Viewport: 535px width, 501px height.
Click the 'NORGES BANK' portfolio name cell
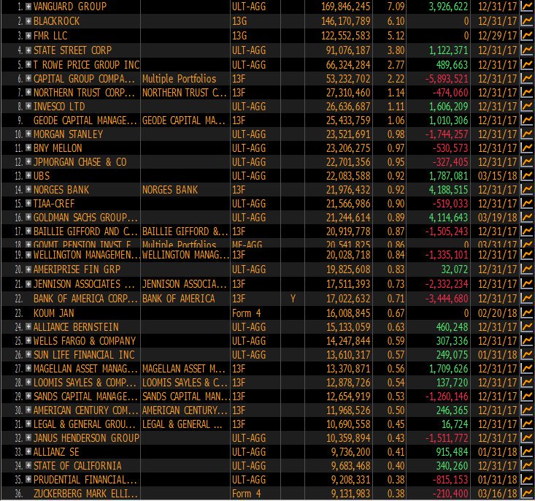[170, 190]
